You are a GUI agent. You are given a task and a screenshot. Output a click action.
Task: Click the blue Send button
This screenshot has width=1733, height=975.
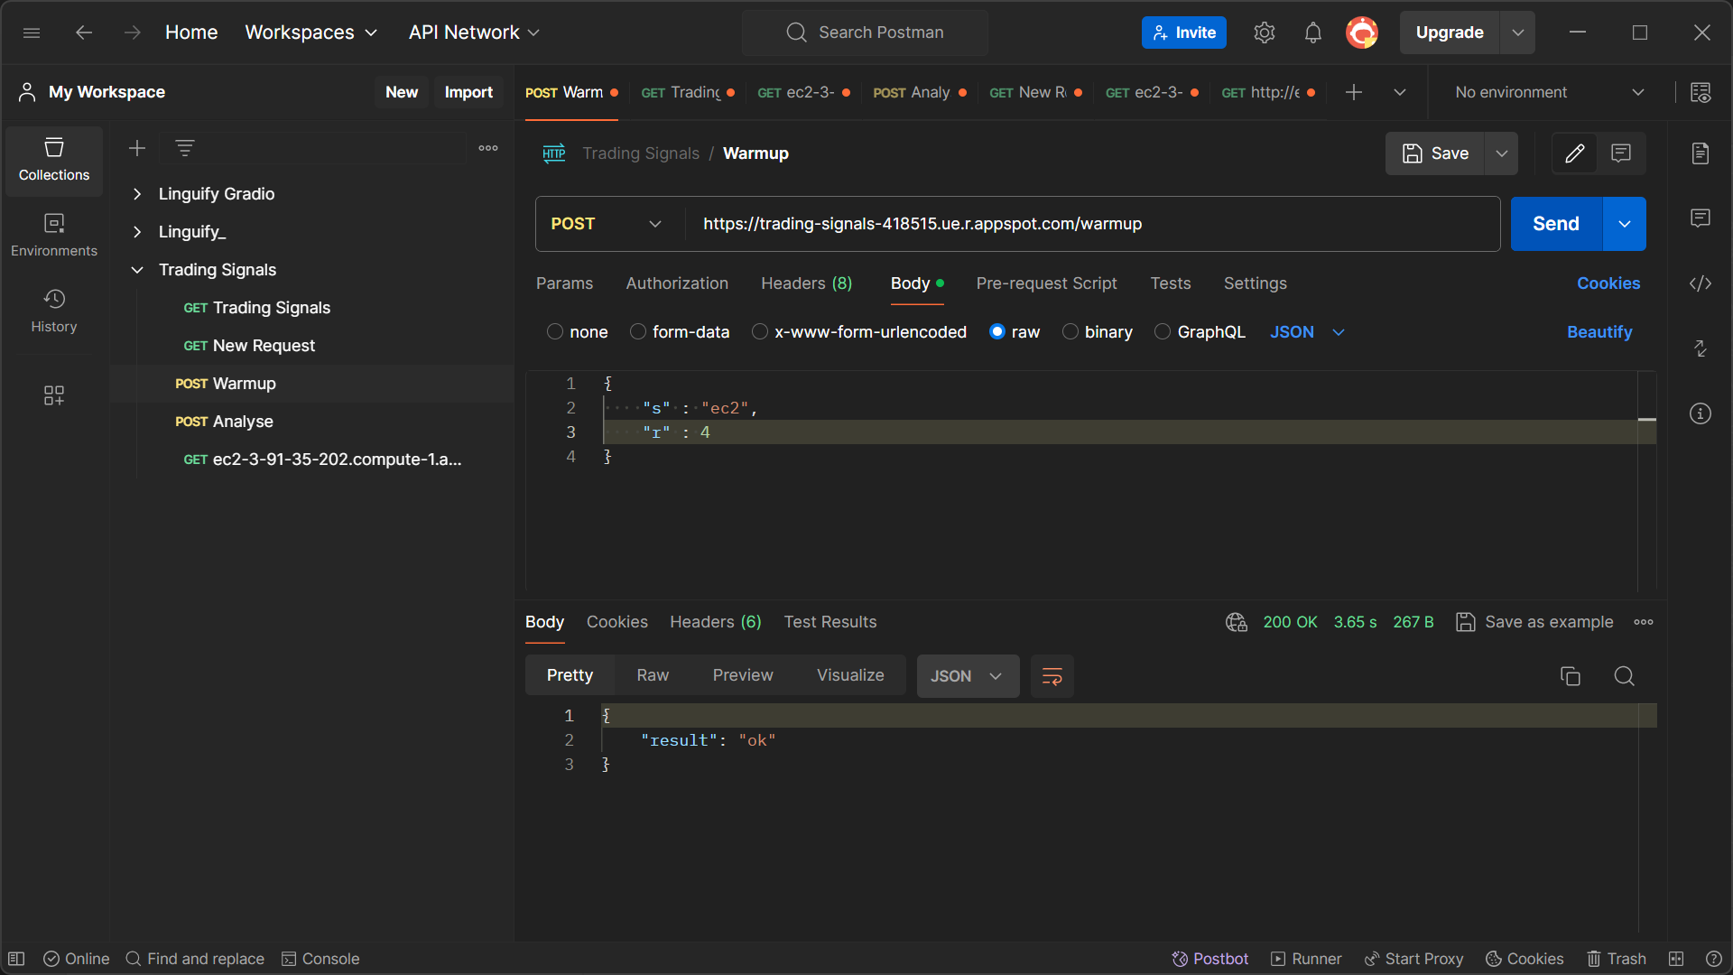coord(1555,224)
